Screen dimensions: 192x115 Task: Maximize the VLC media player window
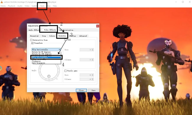click(x=183, y=2)
